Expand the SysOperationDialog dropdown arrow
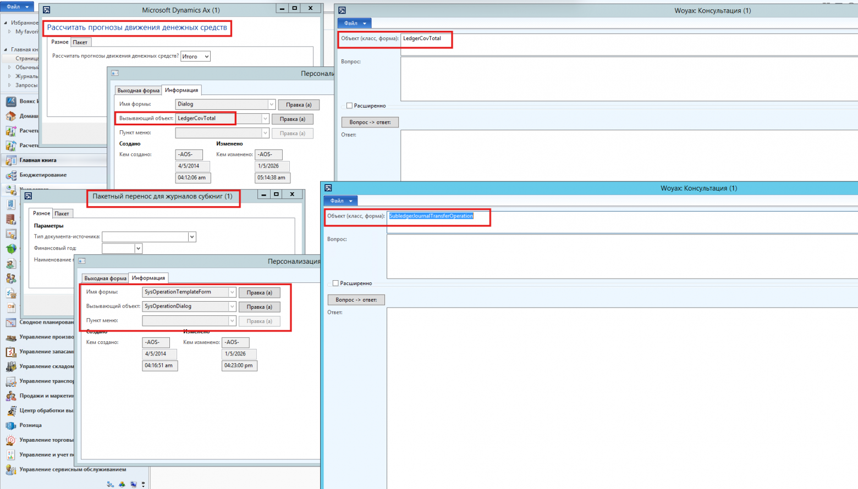Image resolution: width=858 pixels, height=489 pixels. click(232, 307)
